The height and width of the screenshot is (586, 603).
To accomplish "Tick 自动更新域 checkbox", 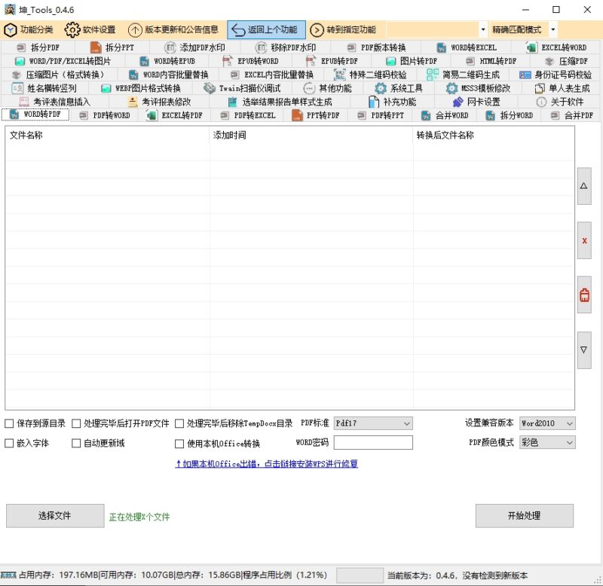I will coord(76,443).
